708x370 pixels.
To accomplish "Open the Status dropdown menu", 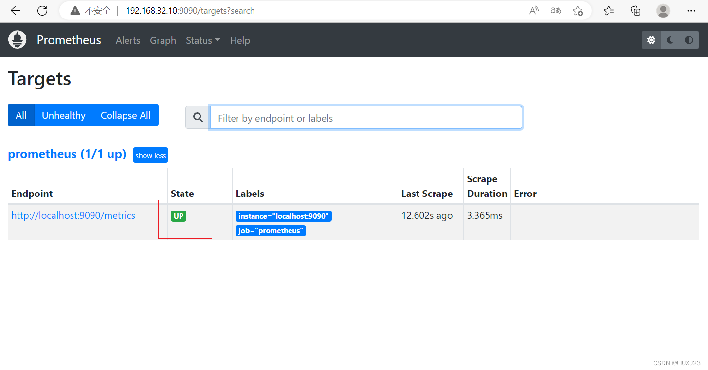I will click(x=203, y=40).
